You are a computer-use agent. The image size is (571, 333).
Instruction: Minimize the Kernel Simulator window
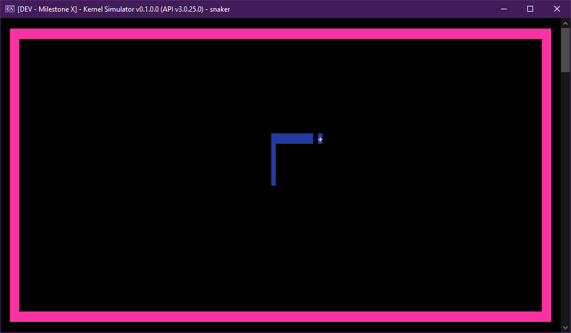click(503, 9)
